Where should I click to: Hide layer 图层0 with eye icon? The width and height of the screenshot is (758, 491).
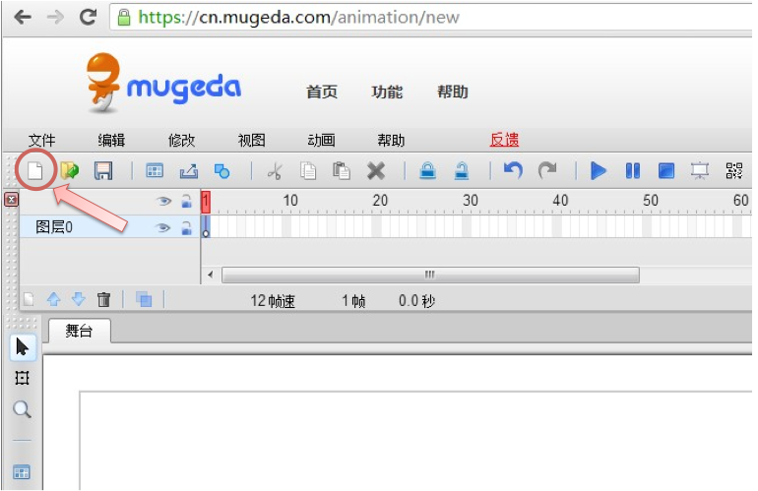[x=163, y=227]
